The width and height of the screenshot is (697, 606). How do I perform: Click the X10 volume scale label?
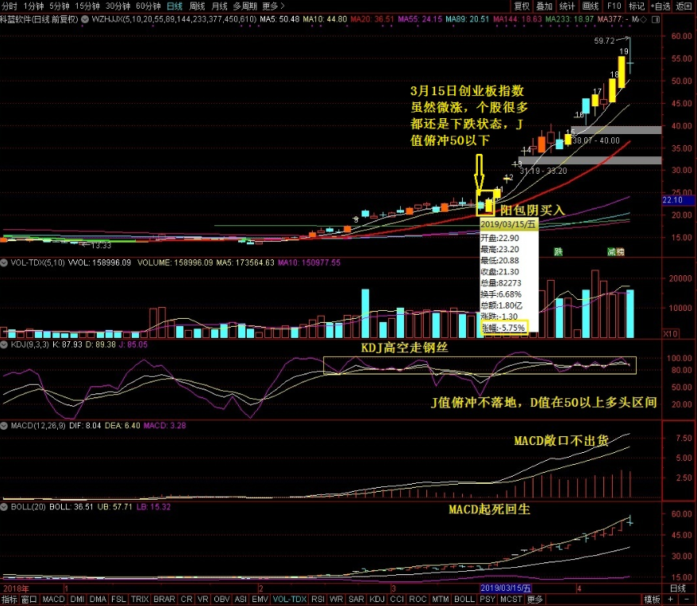click(671, 334)
